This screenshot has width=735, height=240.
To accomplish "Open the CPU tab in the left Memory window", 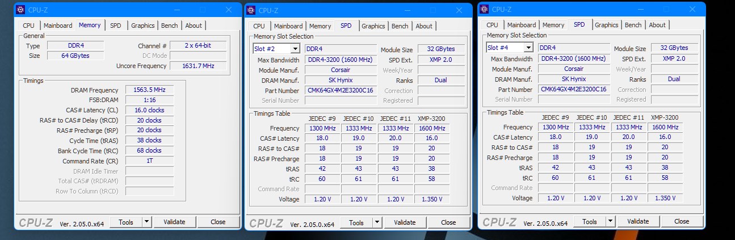I will [28, 26].
